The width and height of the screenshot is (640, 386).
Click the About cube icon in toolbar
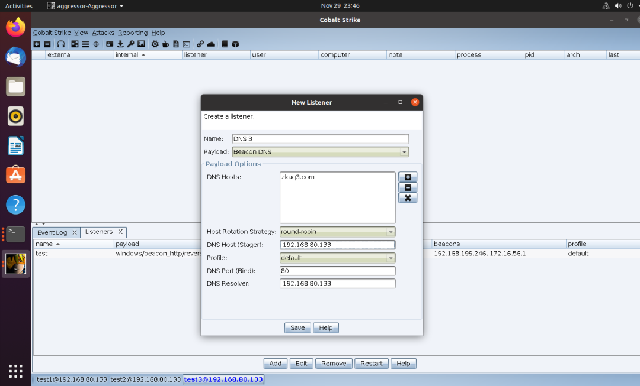pos(235,44)
